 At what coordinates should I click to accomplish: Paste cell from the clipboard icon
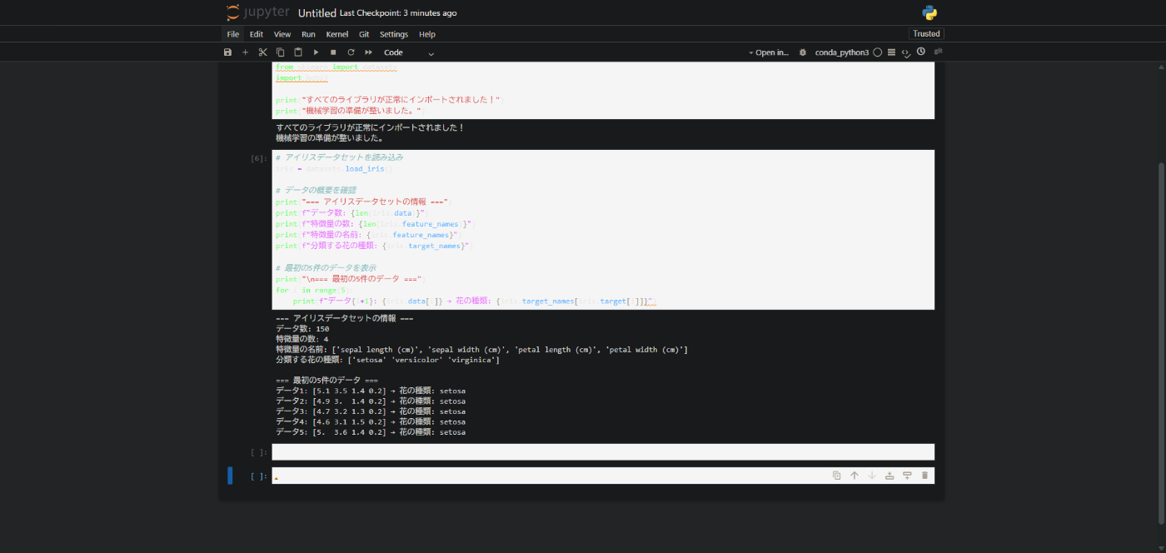click(298, 52)
